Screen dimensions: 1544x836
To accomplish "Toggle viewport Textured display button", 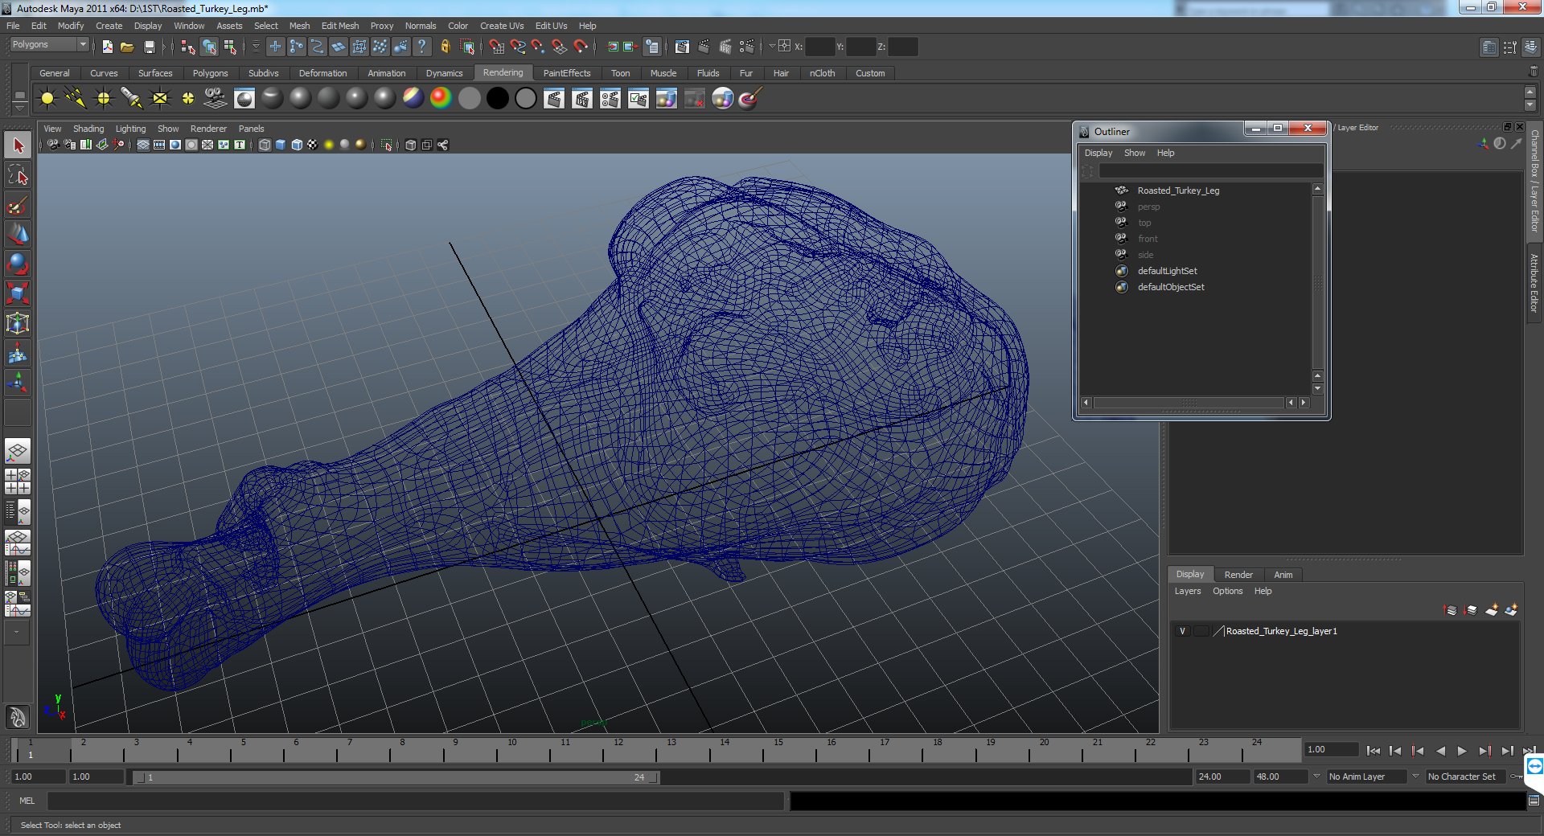I will [x=313, y=145].
